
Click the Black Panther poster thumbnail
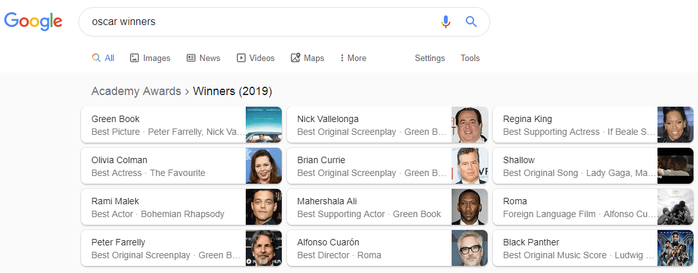675,248
